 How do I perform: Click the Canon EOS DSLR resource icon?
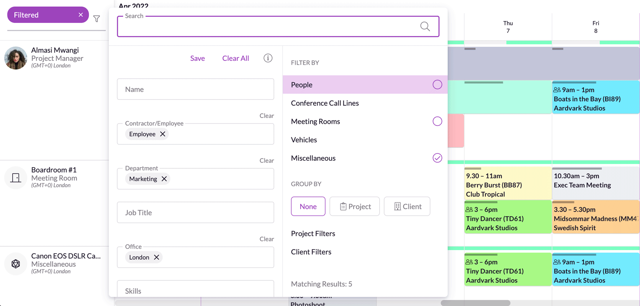(16, 264)
